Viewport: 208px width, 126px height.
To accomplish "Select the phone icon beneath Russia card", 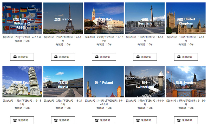I will 56,120.
